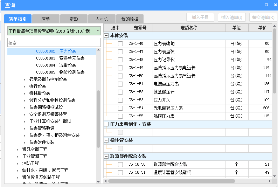278x187 pixels.
Task: Open the 工程量清单项目设置规则 dropdown
Action: pos(98,31)
